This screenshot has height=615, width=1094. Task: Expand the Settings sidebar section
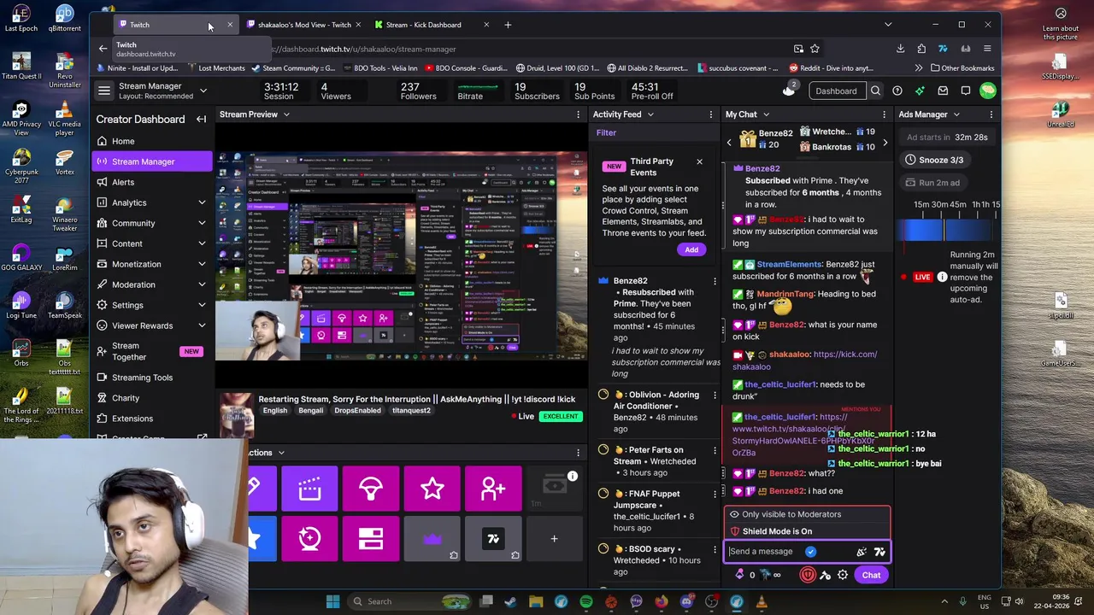tap(202, 305)
